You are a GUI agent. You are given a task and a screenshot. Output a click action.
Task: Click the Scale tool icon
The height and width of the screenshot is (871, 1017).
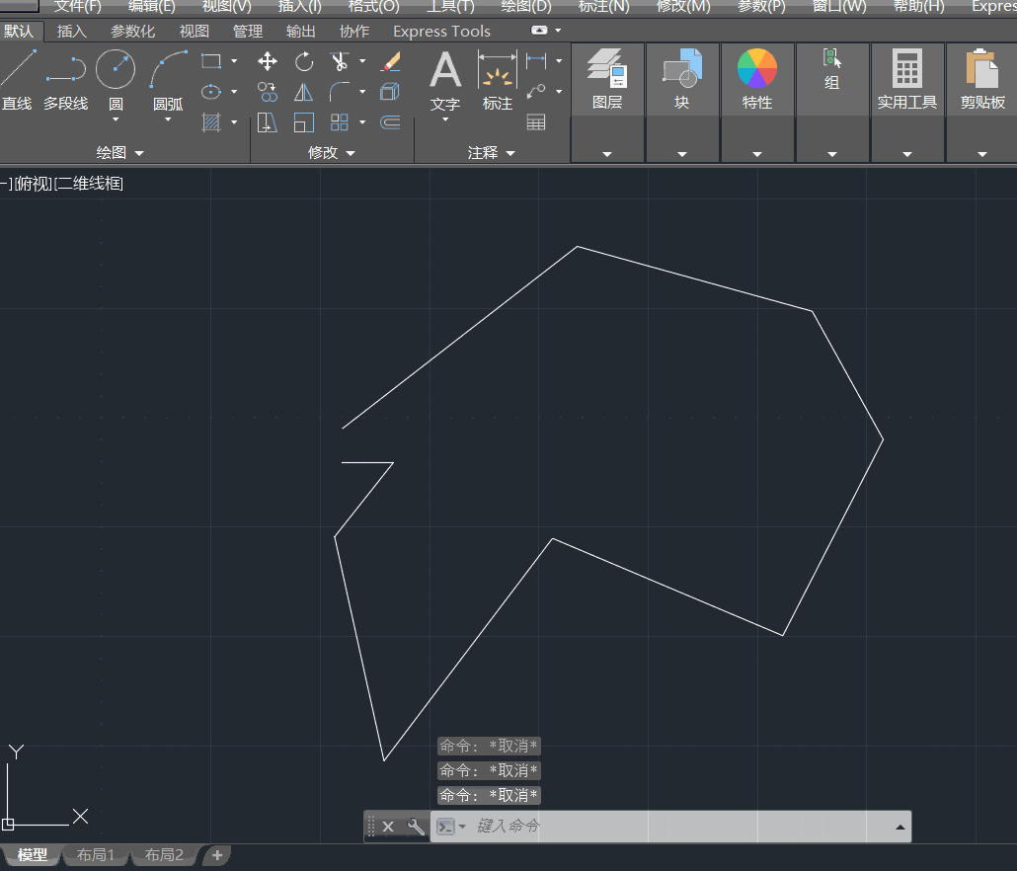pos(303,122)
